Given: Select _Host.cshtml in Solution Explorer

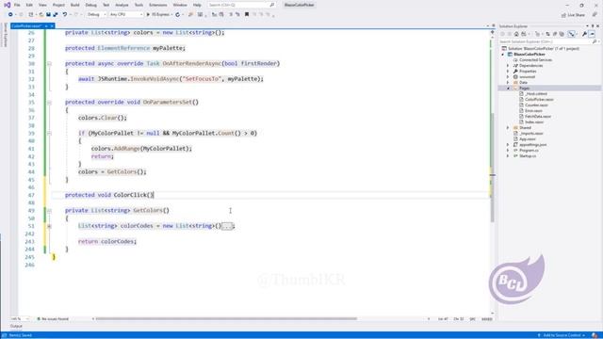Looking at the screenshot, I should [536, 94].
